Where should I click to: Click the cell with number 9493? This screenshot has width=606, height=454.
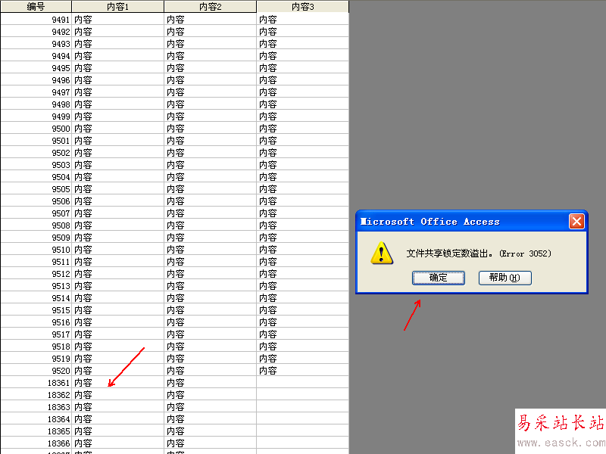(36, 44)
